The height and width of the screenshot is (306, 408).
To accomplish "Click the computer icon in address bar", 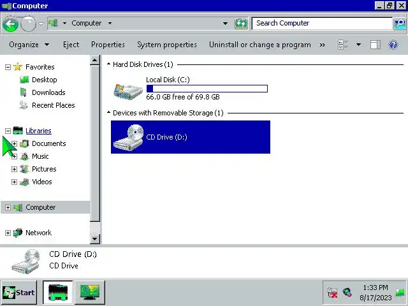I will [x=54, y=23].
